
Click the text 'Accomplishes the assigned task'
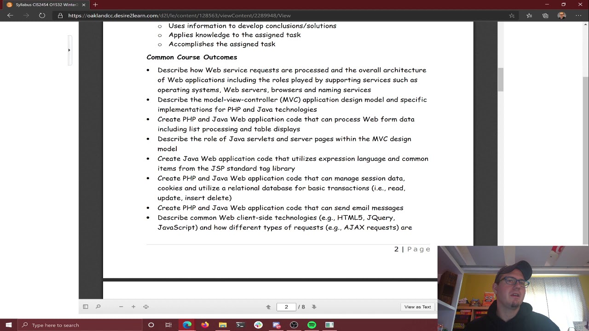coord(222,44)
